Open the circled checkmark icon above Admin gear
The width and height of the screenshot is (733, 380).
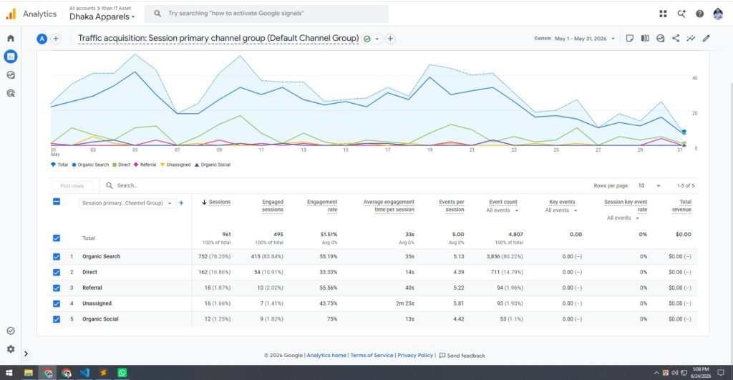pyautogui.click(x=10, y=331)
